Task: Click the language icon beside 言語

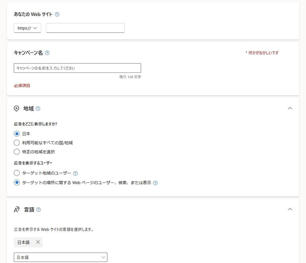Action: point(16,209)
